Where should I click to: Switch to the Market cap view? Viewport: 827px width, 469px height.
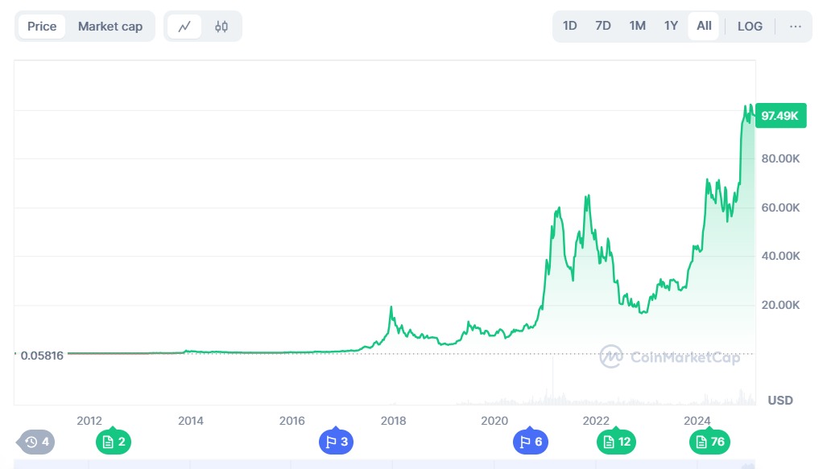[x=110, y=27]
